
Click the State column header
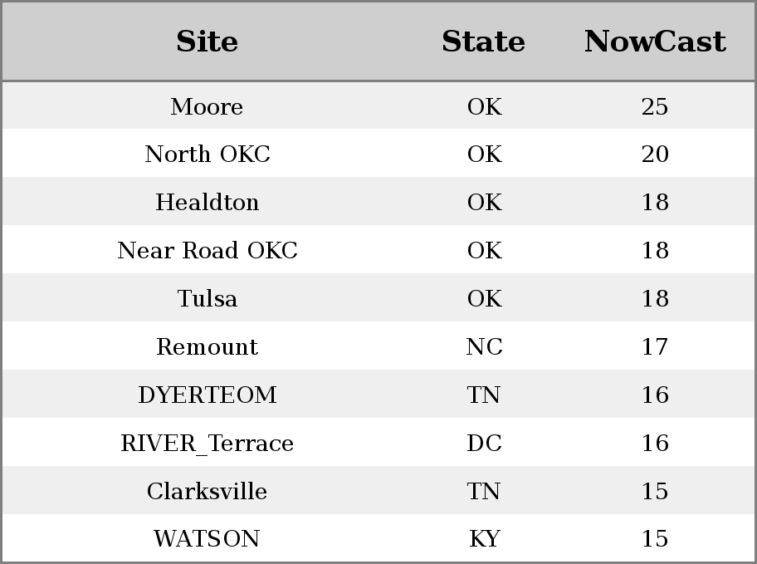[484, 42]
